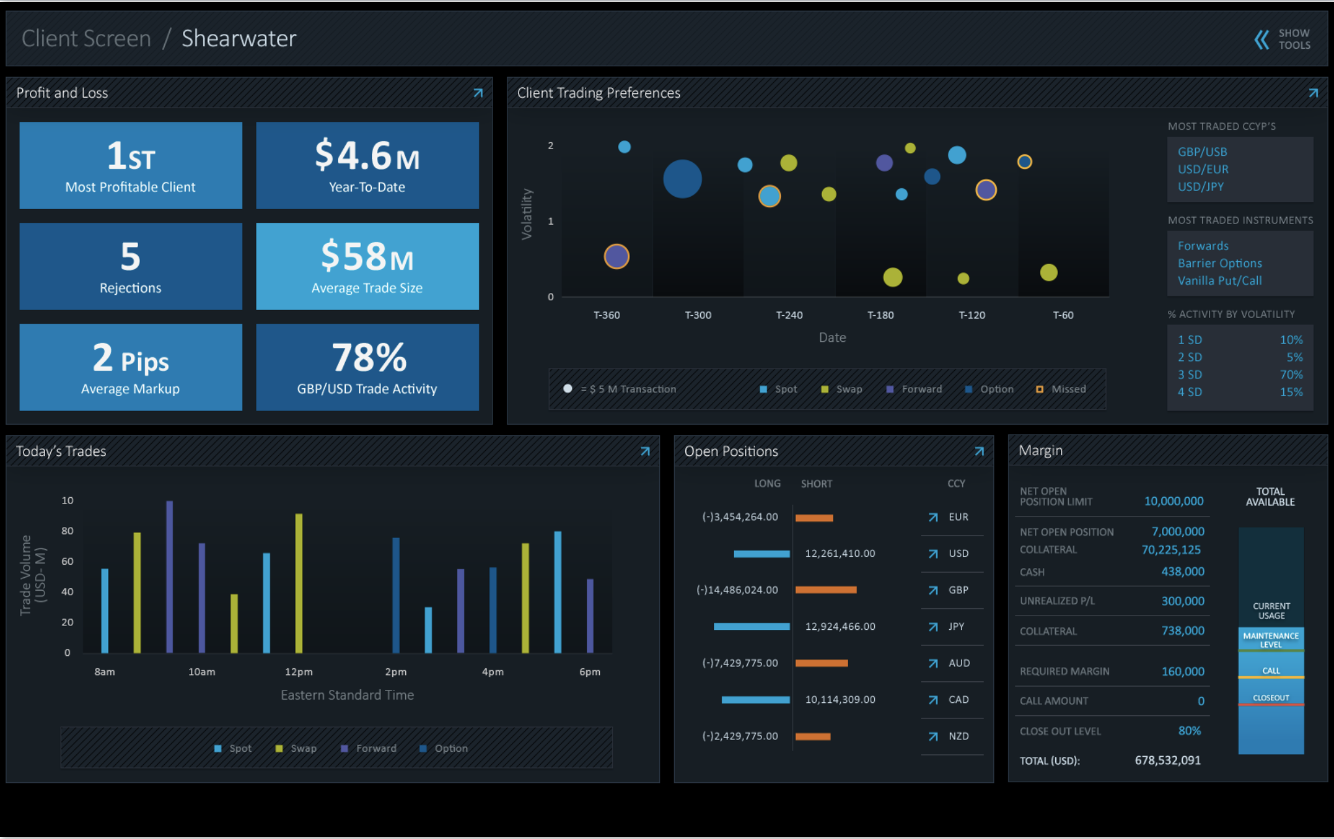The width and height of the screenshot is (1334, 839).
Task: Expand Client Trading Preferences panel arrow
Action: tap(1313, 93)
